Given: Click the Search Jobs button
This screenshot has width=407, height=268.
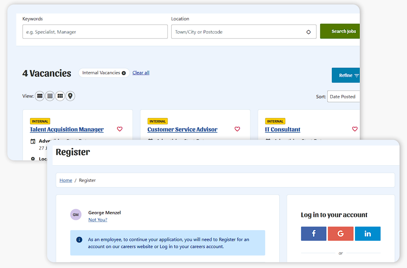Looking at the screenshot, I should tap(340, 31).
